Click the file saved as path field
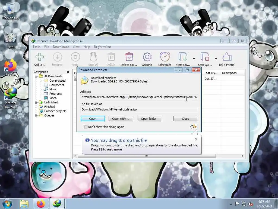 [x=139, y=109]
